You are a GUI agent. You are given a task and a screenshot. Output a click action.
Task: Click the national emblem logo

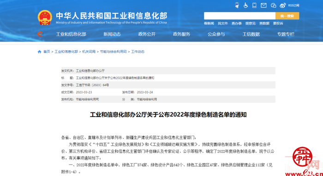point(45,18)
